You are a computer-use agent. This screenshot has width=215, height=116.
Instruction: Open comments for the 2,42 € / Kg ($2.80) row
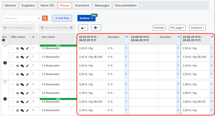[22, 57]
